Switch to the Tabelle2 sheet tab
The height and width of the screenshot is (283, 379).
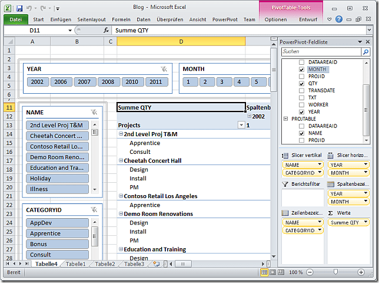105,264
